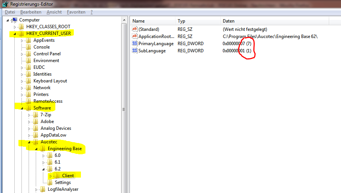Expand the AppEvents key

22,41
